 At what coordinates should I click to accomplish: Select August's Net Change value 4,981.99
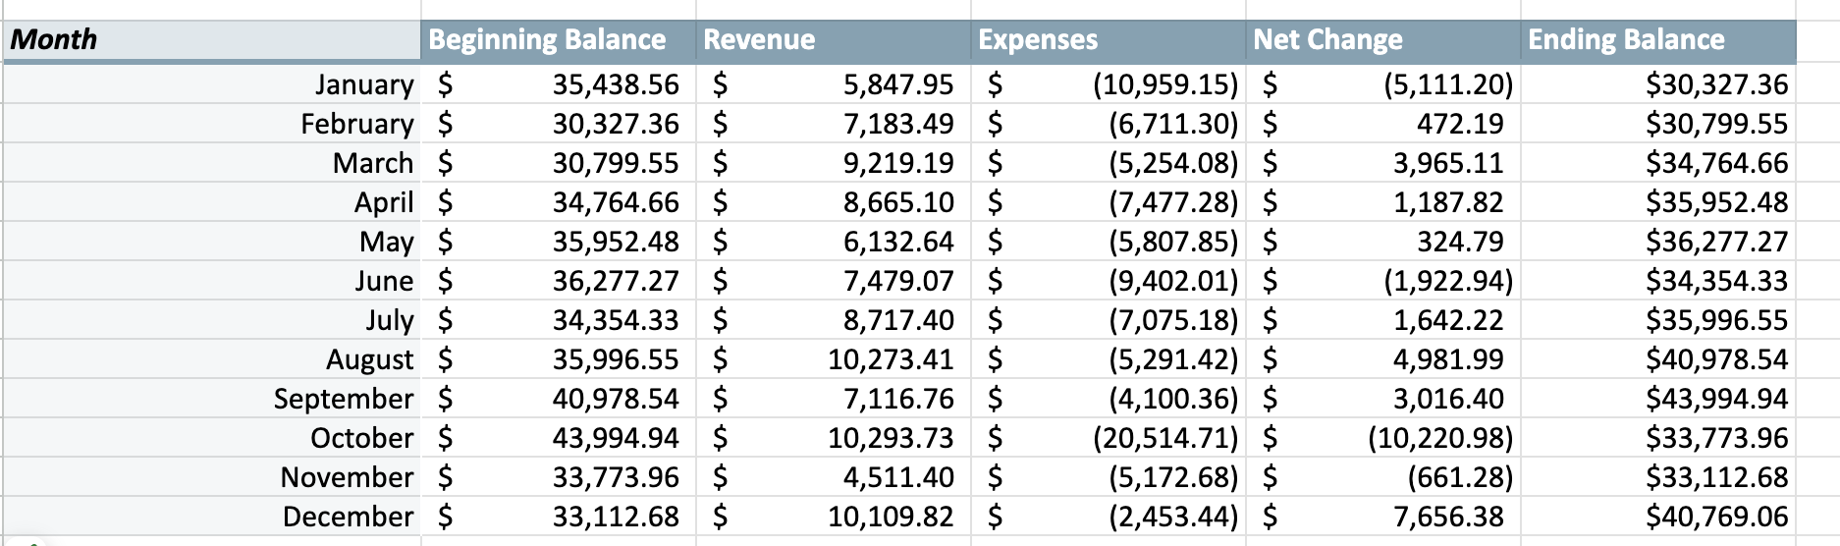tap(1447, 360)
